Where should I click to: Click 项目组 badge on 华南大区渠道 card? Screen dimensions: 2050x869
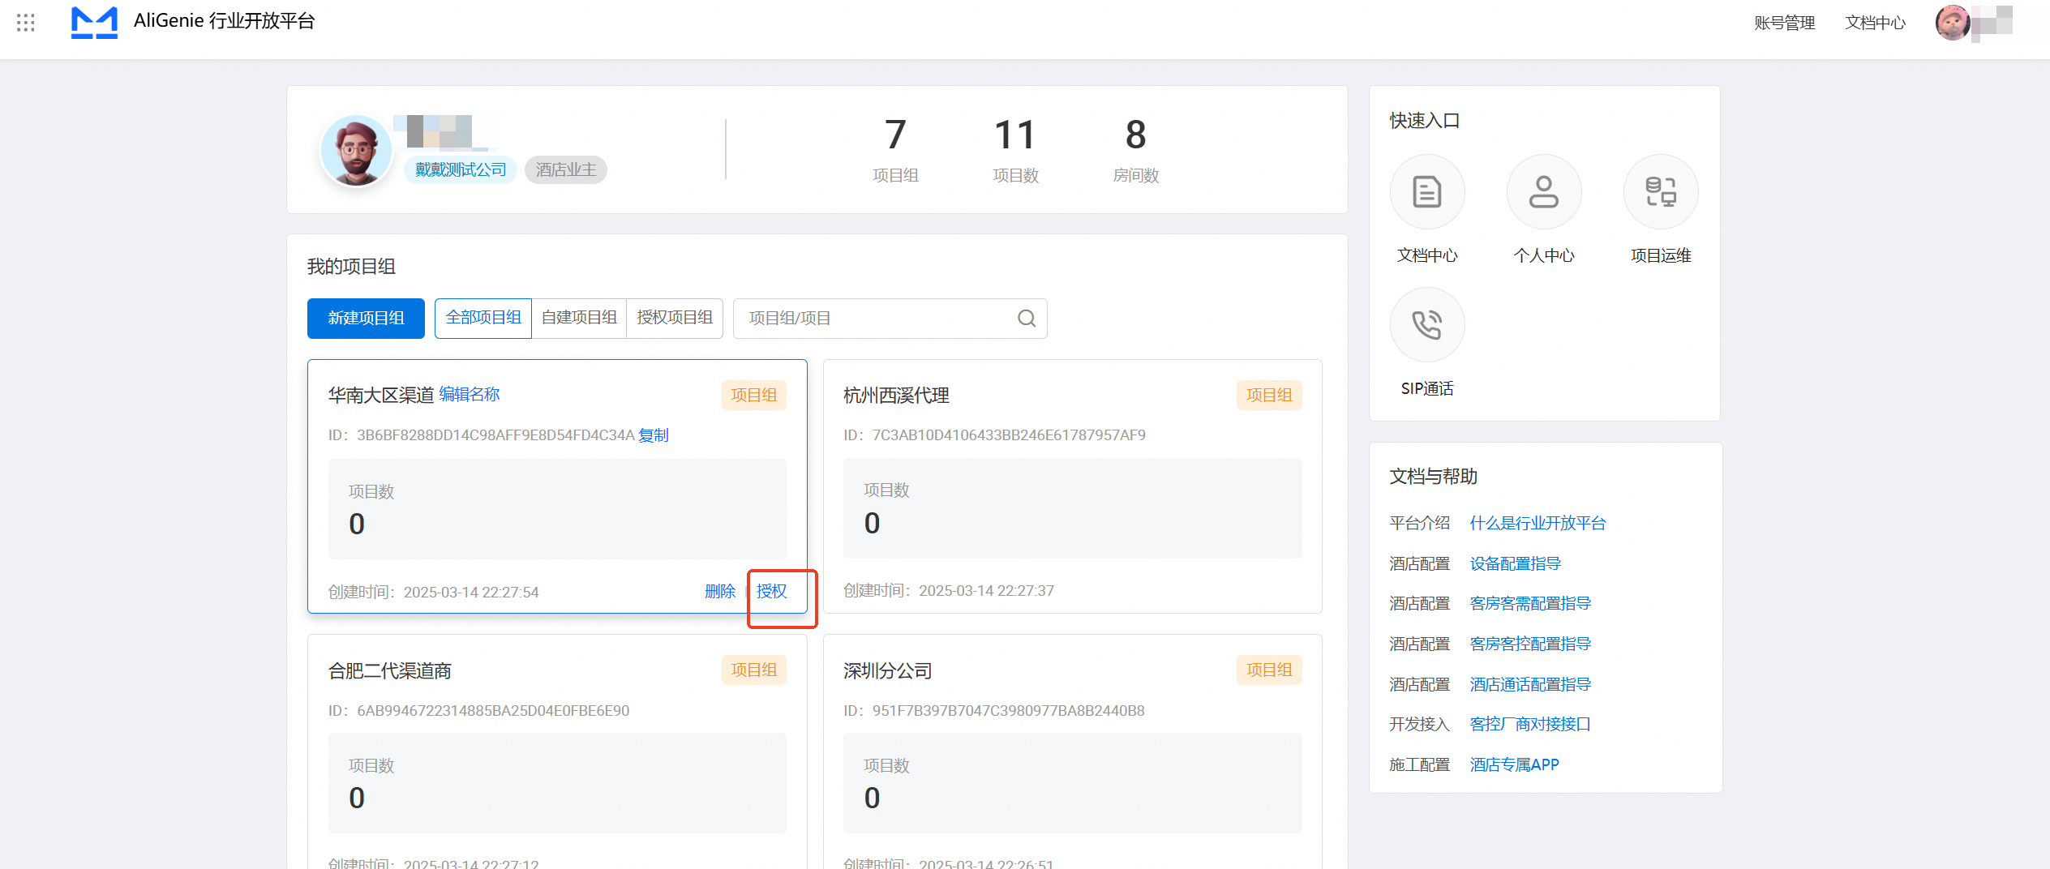(x=754, y=396)
